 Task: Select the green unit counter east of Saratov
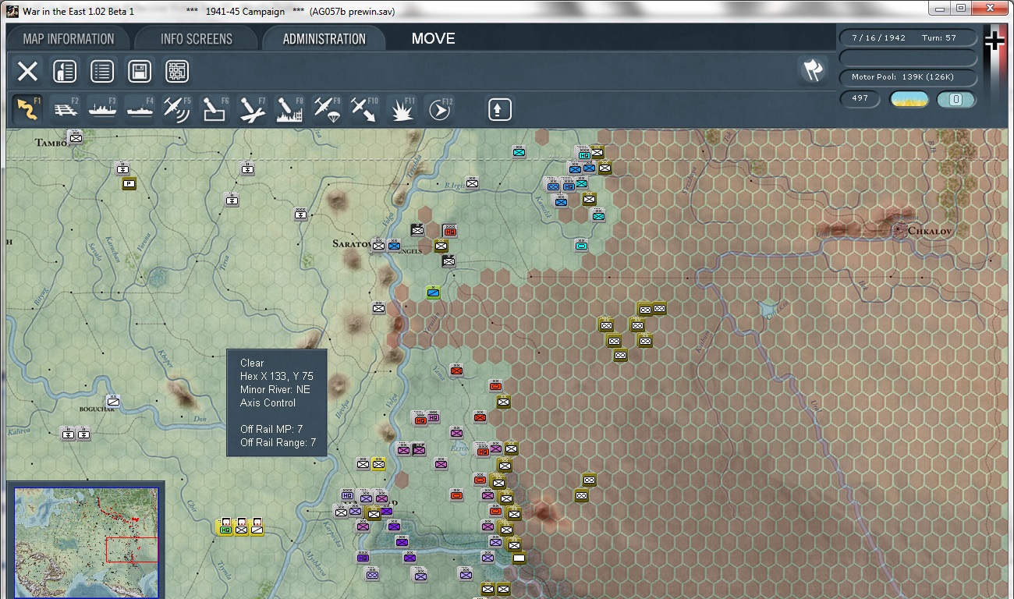(434, 292)
